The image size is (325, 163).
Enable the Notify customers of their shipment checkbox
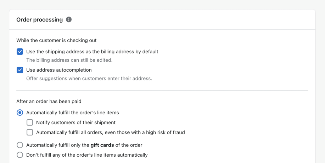point(30,122)
